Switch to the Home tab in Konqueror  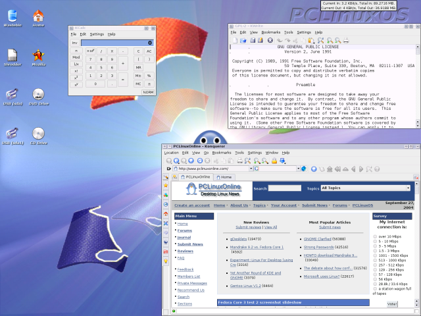tap(224, 177)
